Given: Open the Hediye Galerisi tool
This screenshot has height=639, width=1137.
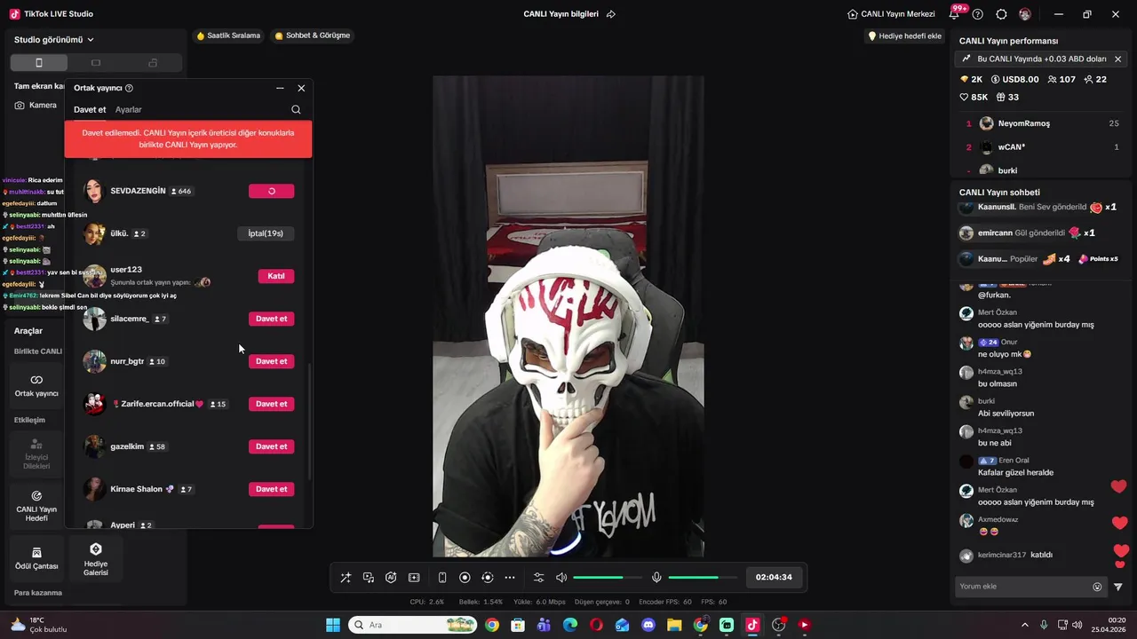Looking at the screenshot, I should tap(96, 559).
